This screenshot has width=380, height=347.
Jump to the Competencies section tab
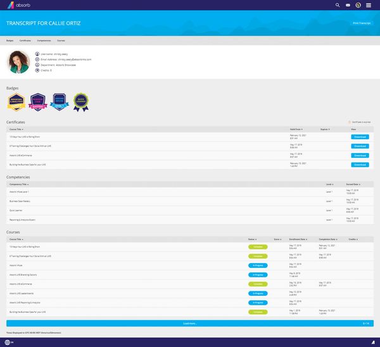pyautogui.click(x=44, y=40)
